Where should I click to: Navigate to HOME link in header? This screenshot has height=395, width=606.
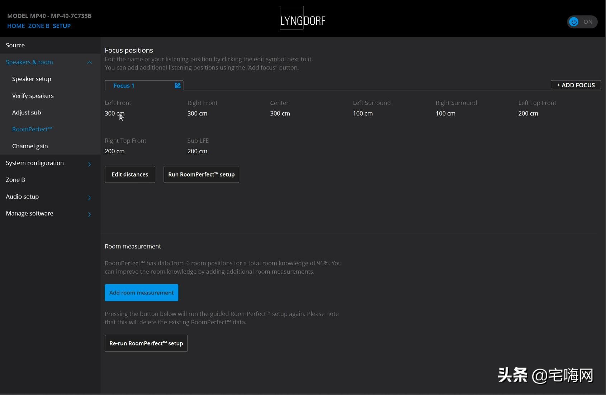pyautogui.click(x=16, y=26)
